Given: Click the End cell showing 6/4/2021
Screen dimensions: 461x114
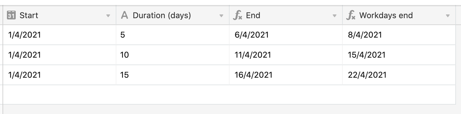Looking at the screenshot, I should [x=286, y=35].
